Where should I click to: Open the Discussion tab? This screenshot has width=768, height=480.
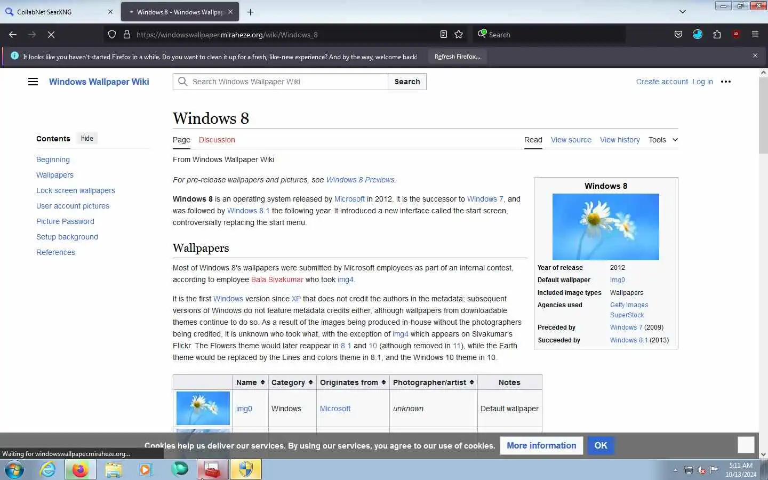click(x=217, y=140)
